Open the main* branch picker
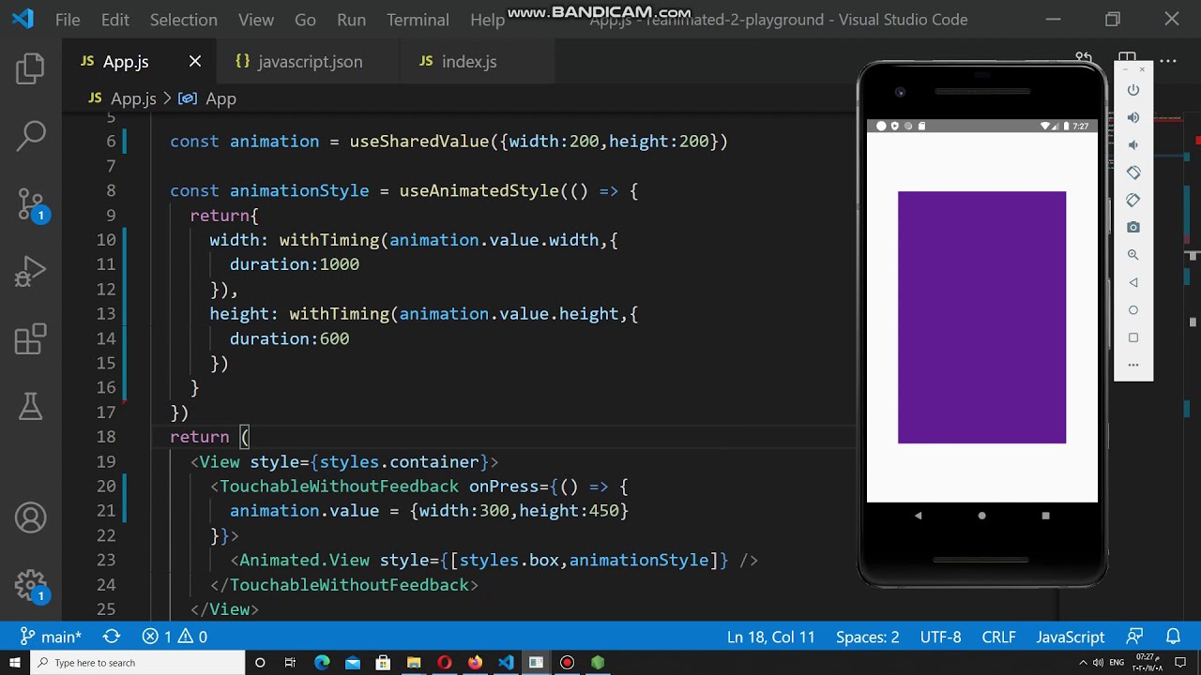The height and width of the screenshot is (675, 1201). tap(52, 637)
